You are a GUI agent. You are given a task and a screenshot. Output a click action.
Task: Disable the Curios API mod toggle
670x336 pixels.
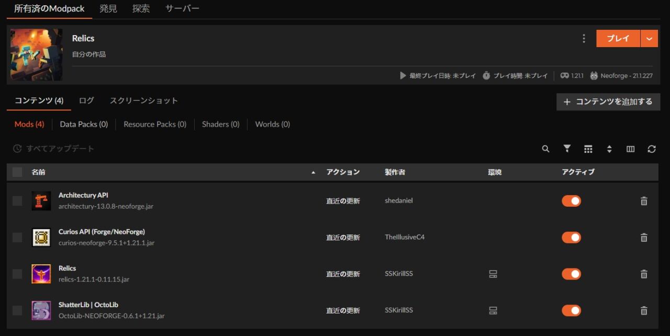pyautogui.click(x=571, y=237)
